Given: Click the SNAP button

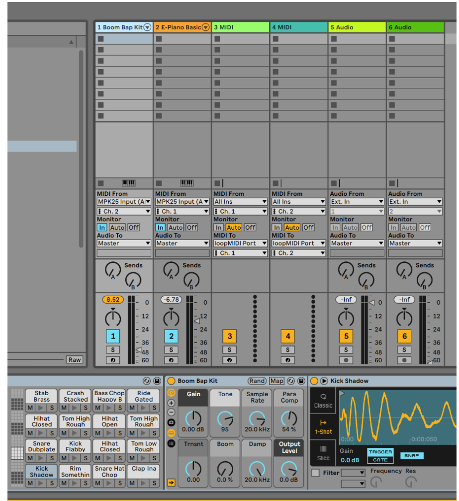Looking at the screenshot, I should click(x=412, y=456).
